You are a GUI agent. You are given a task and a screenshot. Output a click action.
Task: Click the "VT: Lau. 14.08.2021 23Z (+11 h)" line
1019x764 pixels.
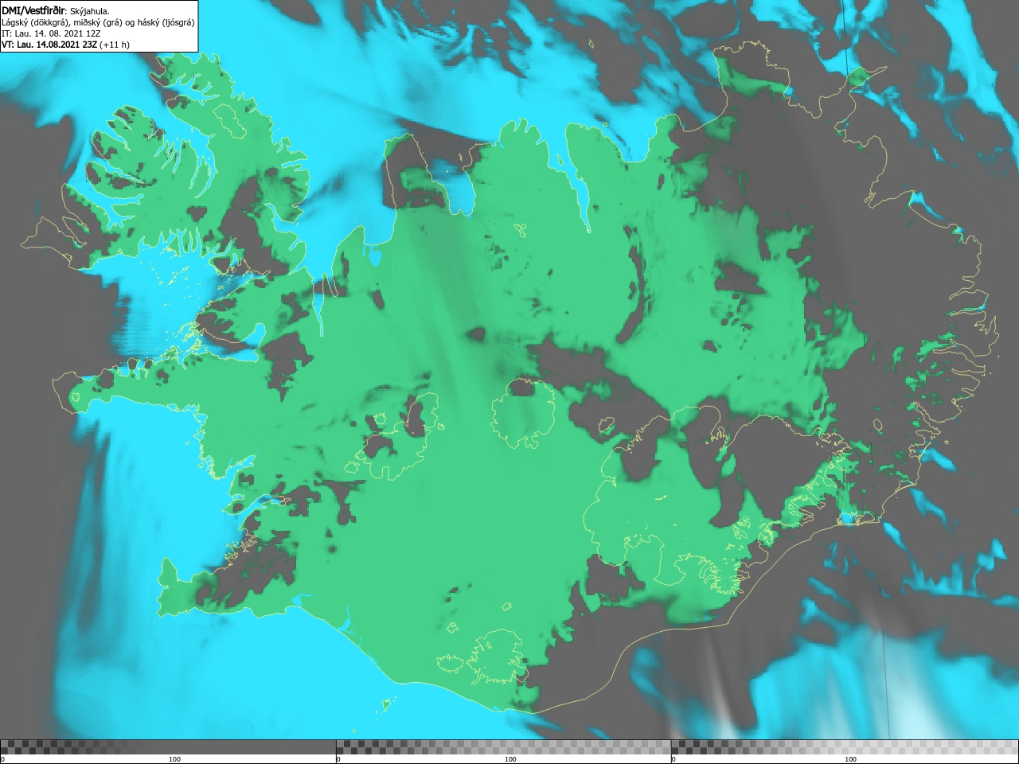point(65,45)
